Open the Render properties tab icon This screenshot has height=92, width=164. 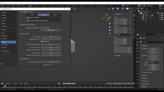[137, 42]
